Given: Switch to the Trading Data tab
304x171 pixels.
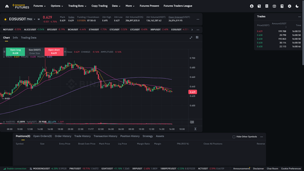Looking at the screenshot, I should coord(28,38).
